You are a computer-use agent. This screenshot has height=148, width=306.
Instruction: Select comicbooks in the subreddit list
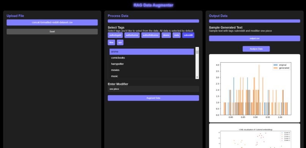click(151, 58)
